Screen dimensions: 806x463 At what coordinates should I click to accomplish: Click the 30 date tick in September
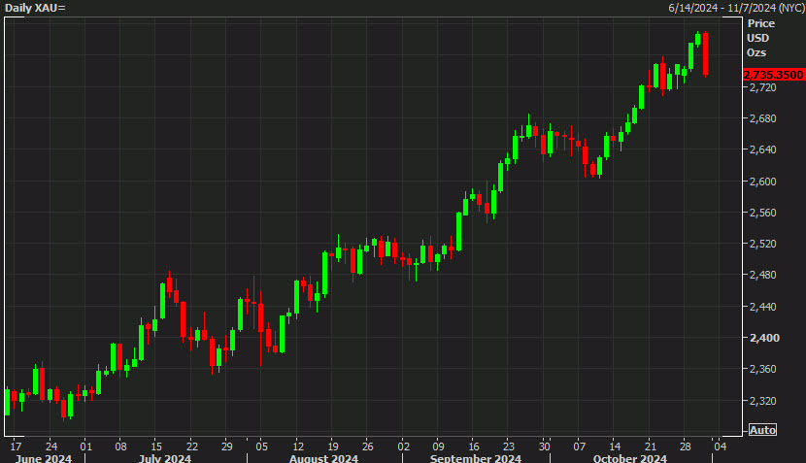point(545,446)
